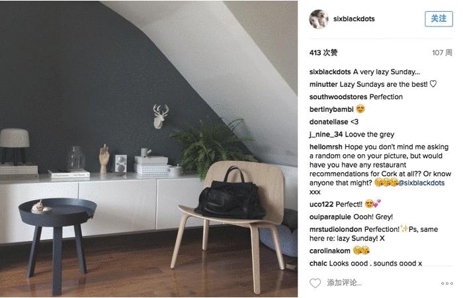Open the sixblackdots username in header

click(354, 19)
